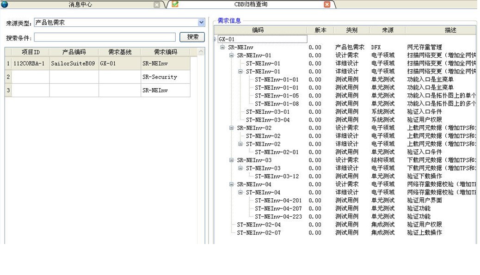Select the ST-NEInv-01-05 test case item
The height and width of the screenshot is (275, 480).
point(276,96)
